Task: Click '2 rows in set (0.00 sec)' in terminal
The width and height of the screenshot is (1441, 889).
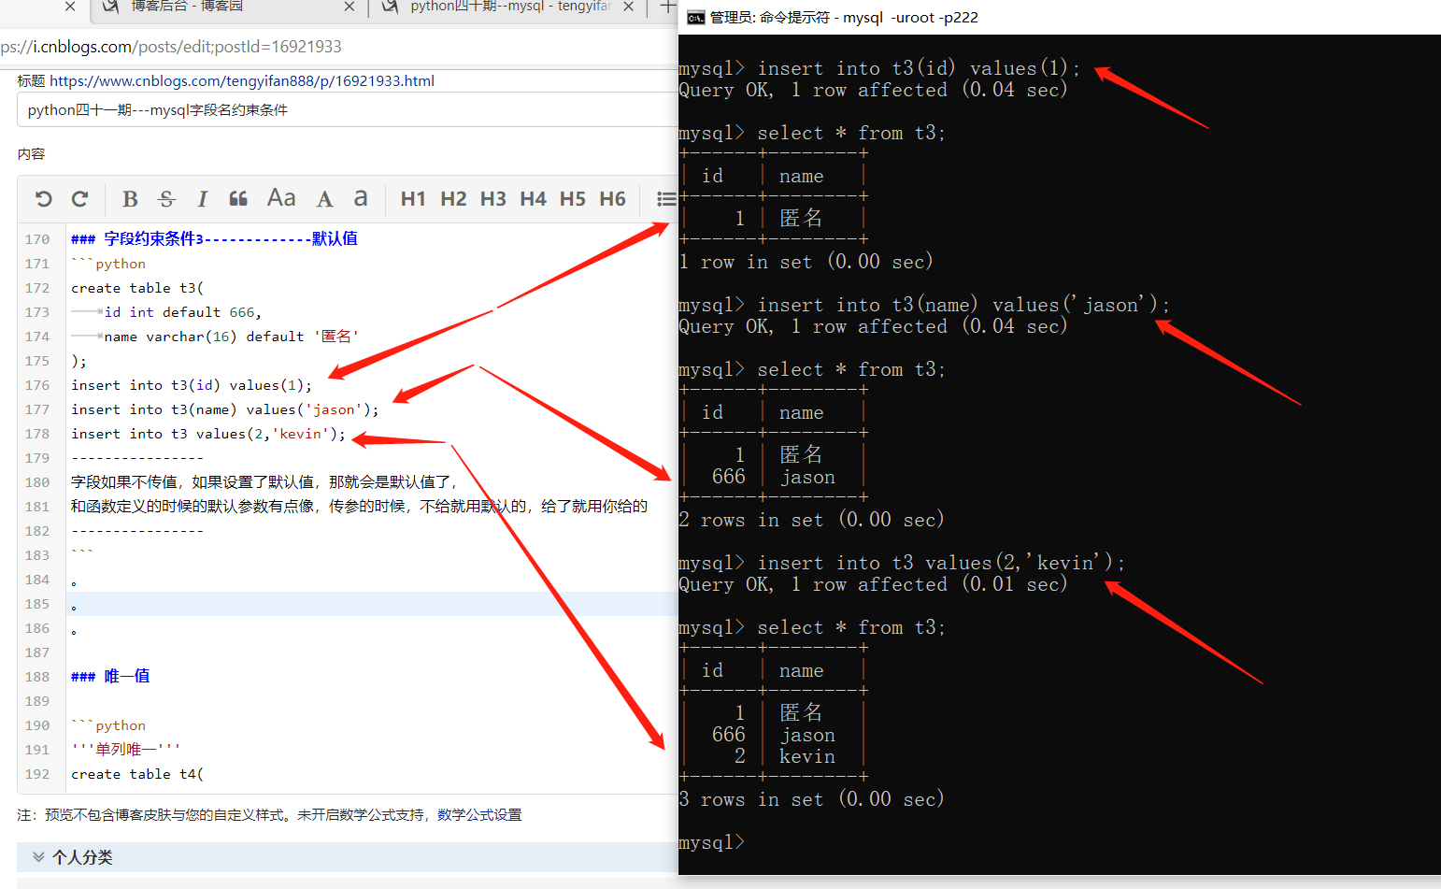Action: click(x=812, y=520)
